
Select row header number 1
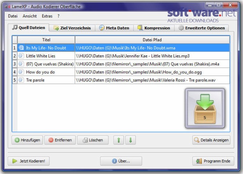[x=15, y=48]
